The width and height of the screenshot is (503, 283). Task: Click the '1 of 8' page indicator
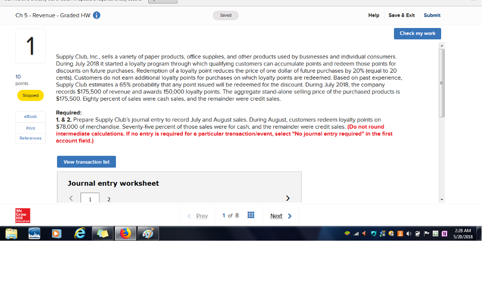point(230,216)
